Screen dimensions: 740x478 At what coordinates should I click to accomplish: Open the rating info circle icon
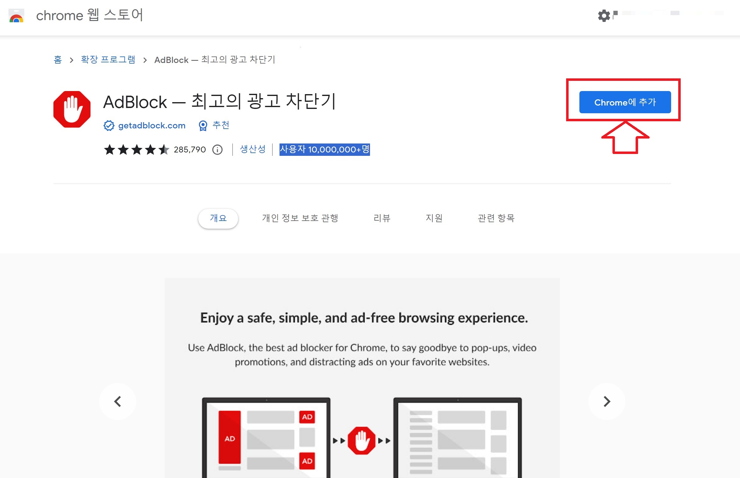point(217,150)
